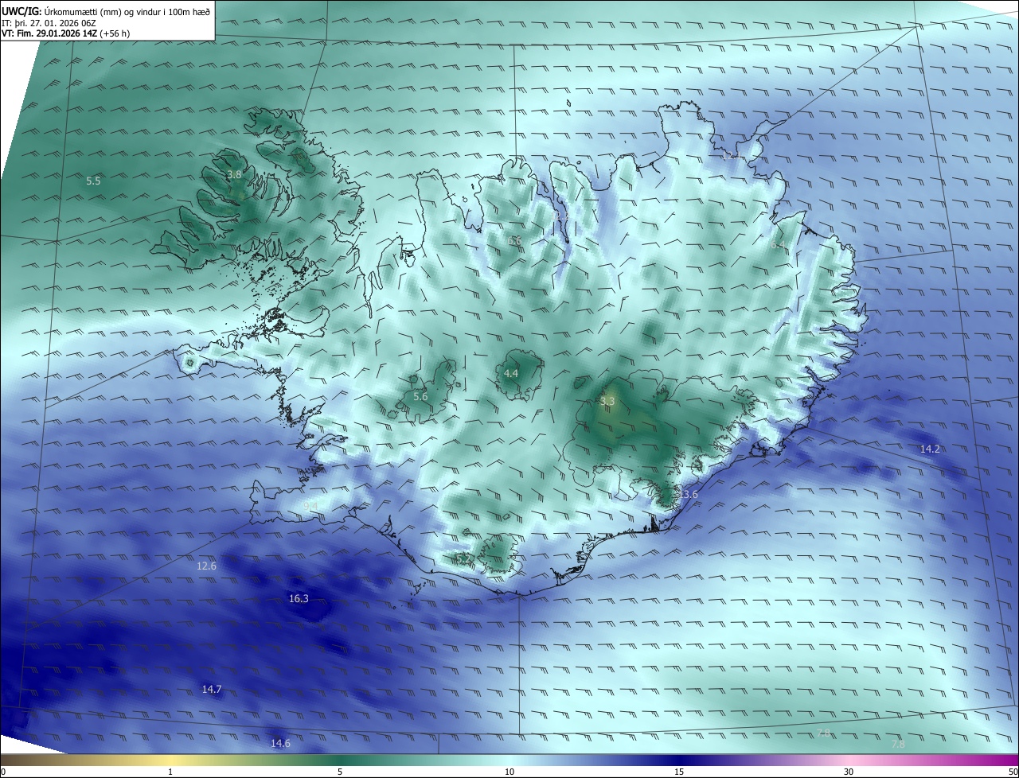
Task: Click the 5.6 value label on the map
Action: 420,396
